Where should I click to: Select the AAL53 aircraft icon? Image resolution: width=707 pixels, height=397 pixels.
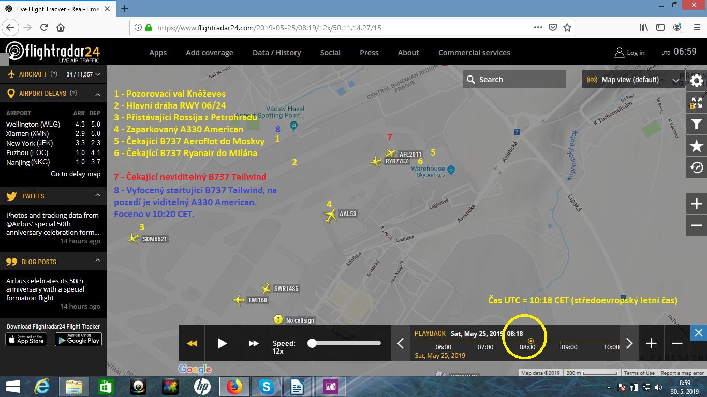(x=330, y=215)
